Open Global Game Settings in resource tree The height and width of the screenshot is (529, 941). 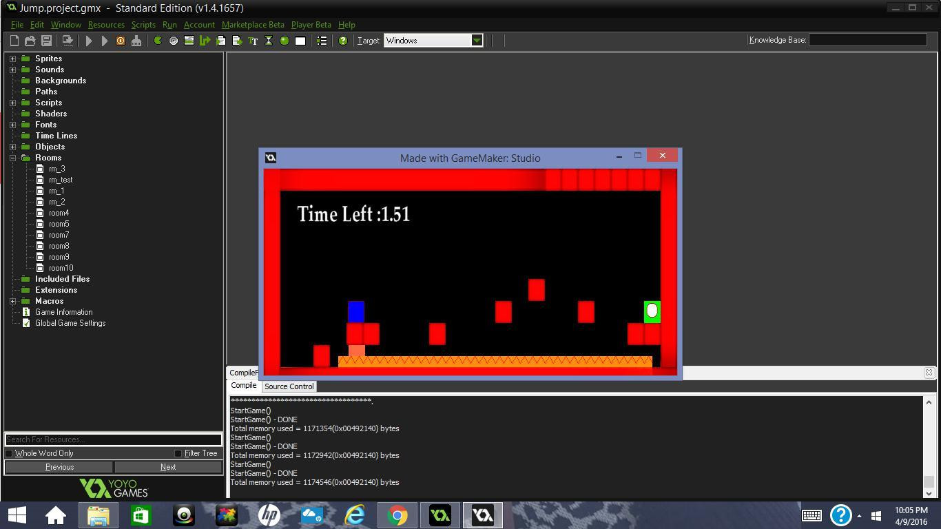70,323
